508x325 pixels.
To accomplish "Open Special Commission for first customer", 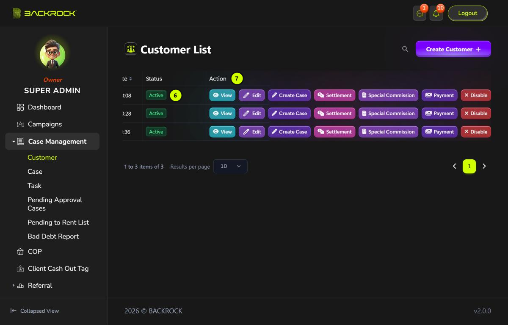I will coord(389,95).
